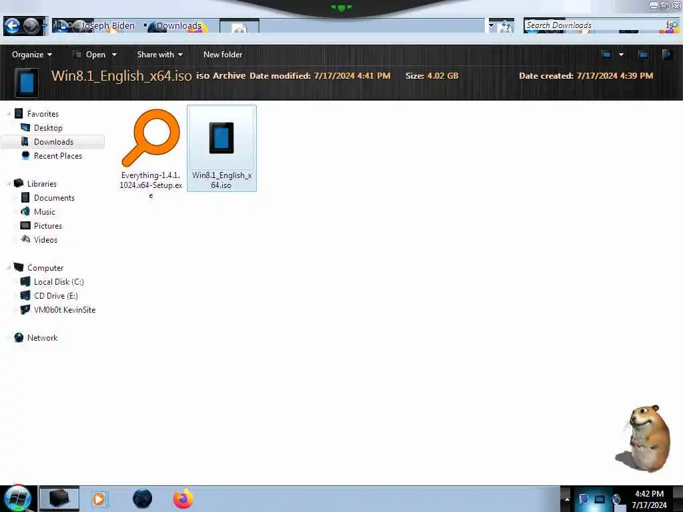Click the Joseph Biden breadcrumb segment

[109, 26]
